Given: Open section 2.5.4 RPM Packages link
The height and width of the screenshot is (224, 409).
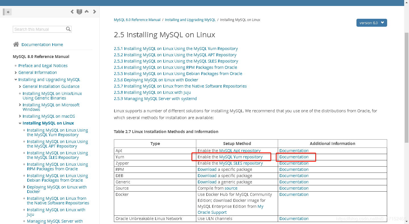Looking at the screenshot, I should click(176, 67).
